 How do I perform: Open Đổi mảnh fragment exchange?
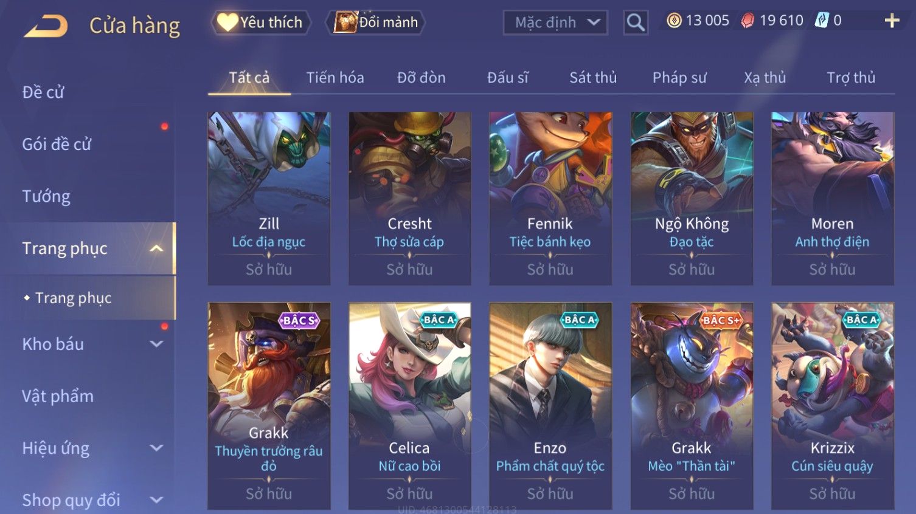(375, 22)
